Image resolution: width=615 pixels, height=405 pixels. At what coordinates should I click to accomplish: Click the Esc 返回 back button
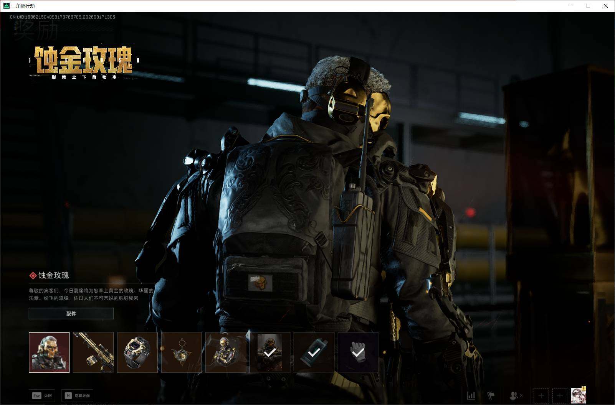(42, 395)
